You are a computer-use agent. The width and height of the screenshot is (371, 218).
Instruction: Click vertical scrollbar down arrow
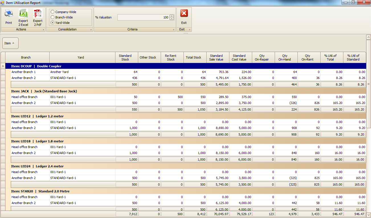(368, 215)
